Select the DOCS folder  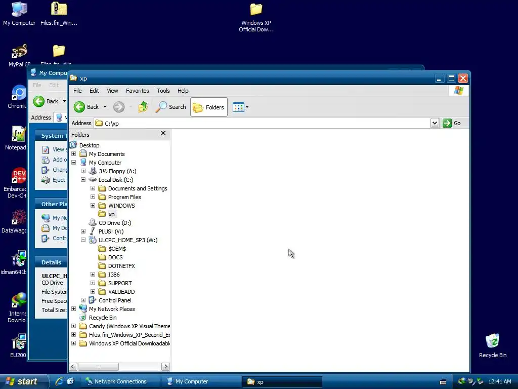pyautogui.click(x=115, y=257)
